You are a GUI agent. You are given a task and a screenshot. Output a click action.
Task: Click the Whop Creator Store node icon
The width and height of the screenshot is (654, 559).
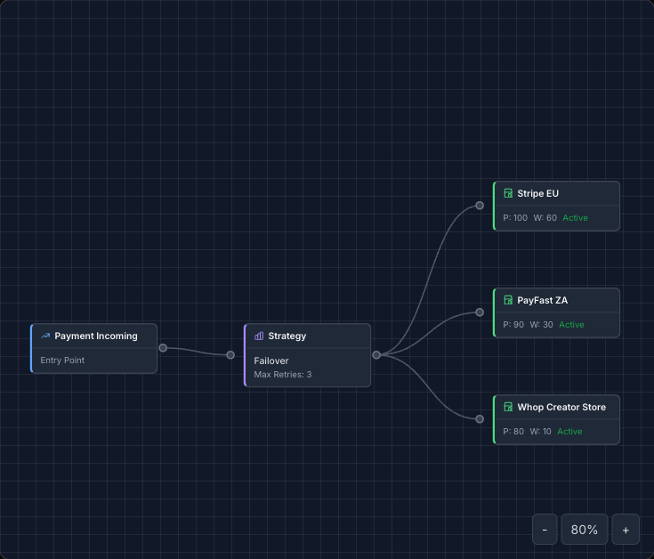click(x=508, y=407)
